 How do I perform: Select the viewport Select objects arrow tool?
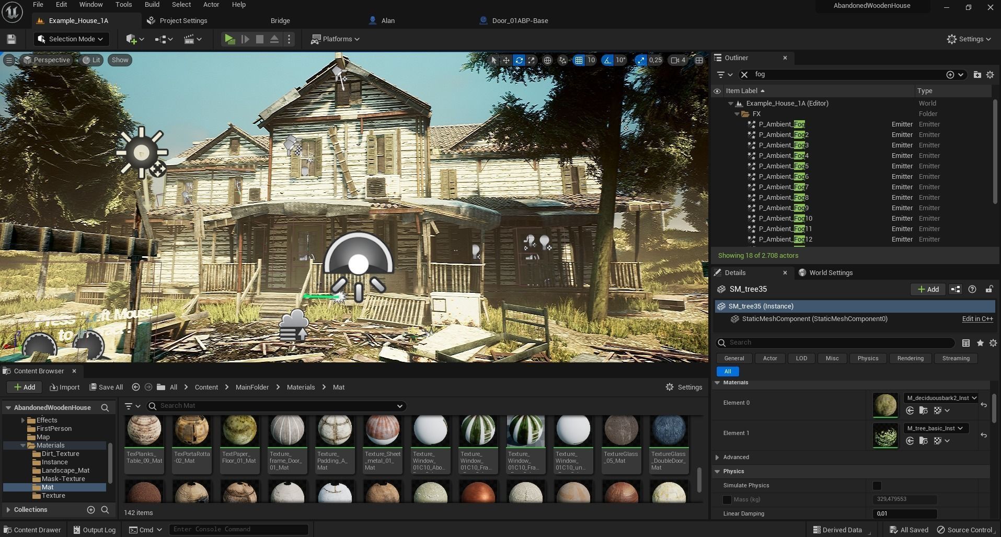tap(493, 60)
